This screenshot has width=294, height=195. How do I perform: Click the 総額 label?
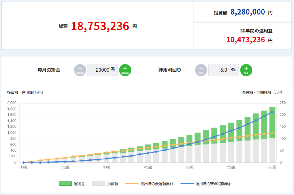coord(63,26)
